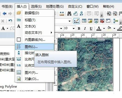
Task: Toggle bold formatting
Action: tap(79, 29)
